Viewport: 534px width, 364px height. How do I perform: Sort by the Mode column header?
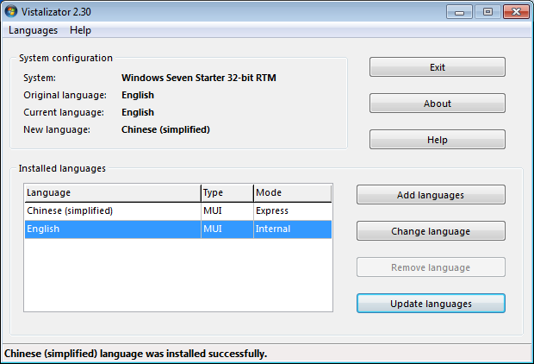(x=293, y=192)
